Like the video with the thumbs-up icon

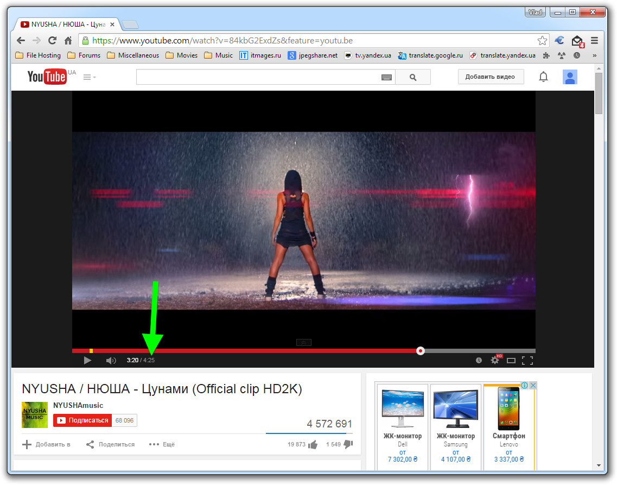click(x=313, y=444)
